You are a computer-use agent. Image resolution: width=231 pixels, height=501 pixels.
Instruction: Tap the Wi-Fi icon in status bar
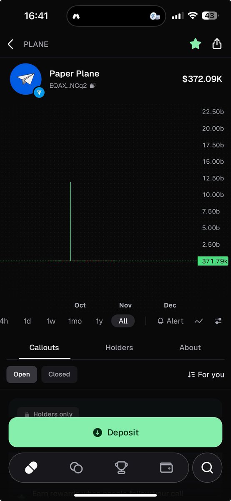tap(192, 16)
